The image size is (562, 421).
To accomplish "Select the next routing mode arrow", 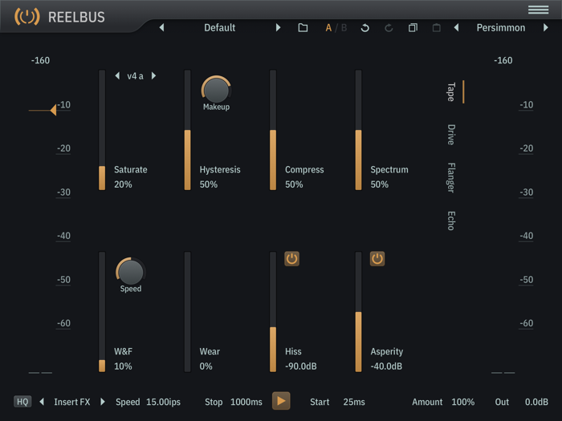I will tap(103, 402).
